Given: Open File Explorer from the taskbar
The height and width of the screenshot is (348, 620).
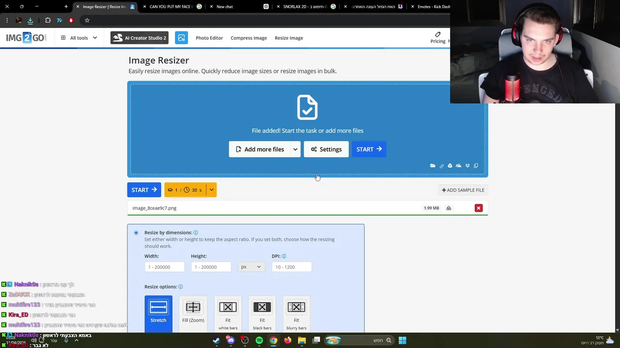Looking at the screenshot, I should [x=302, y=340].
